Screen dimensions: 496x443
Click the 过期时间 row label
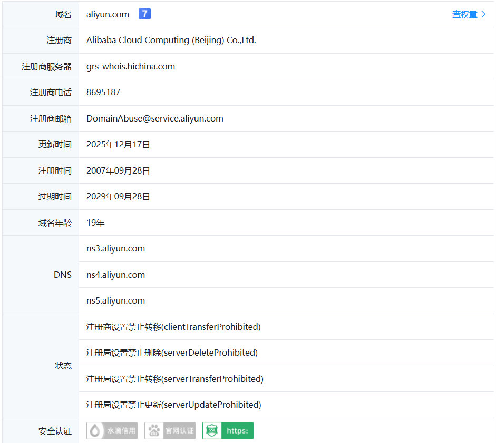click(55, 197)
